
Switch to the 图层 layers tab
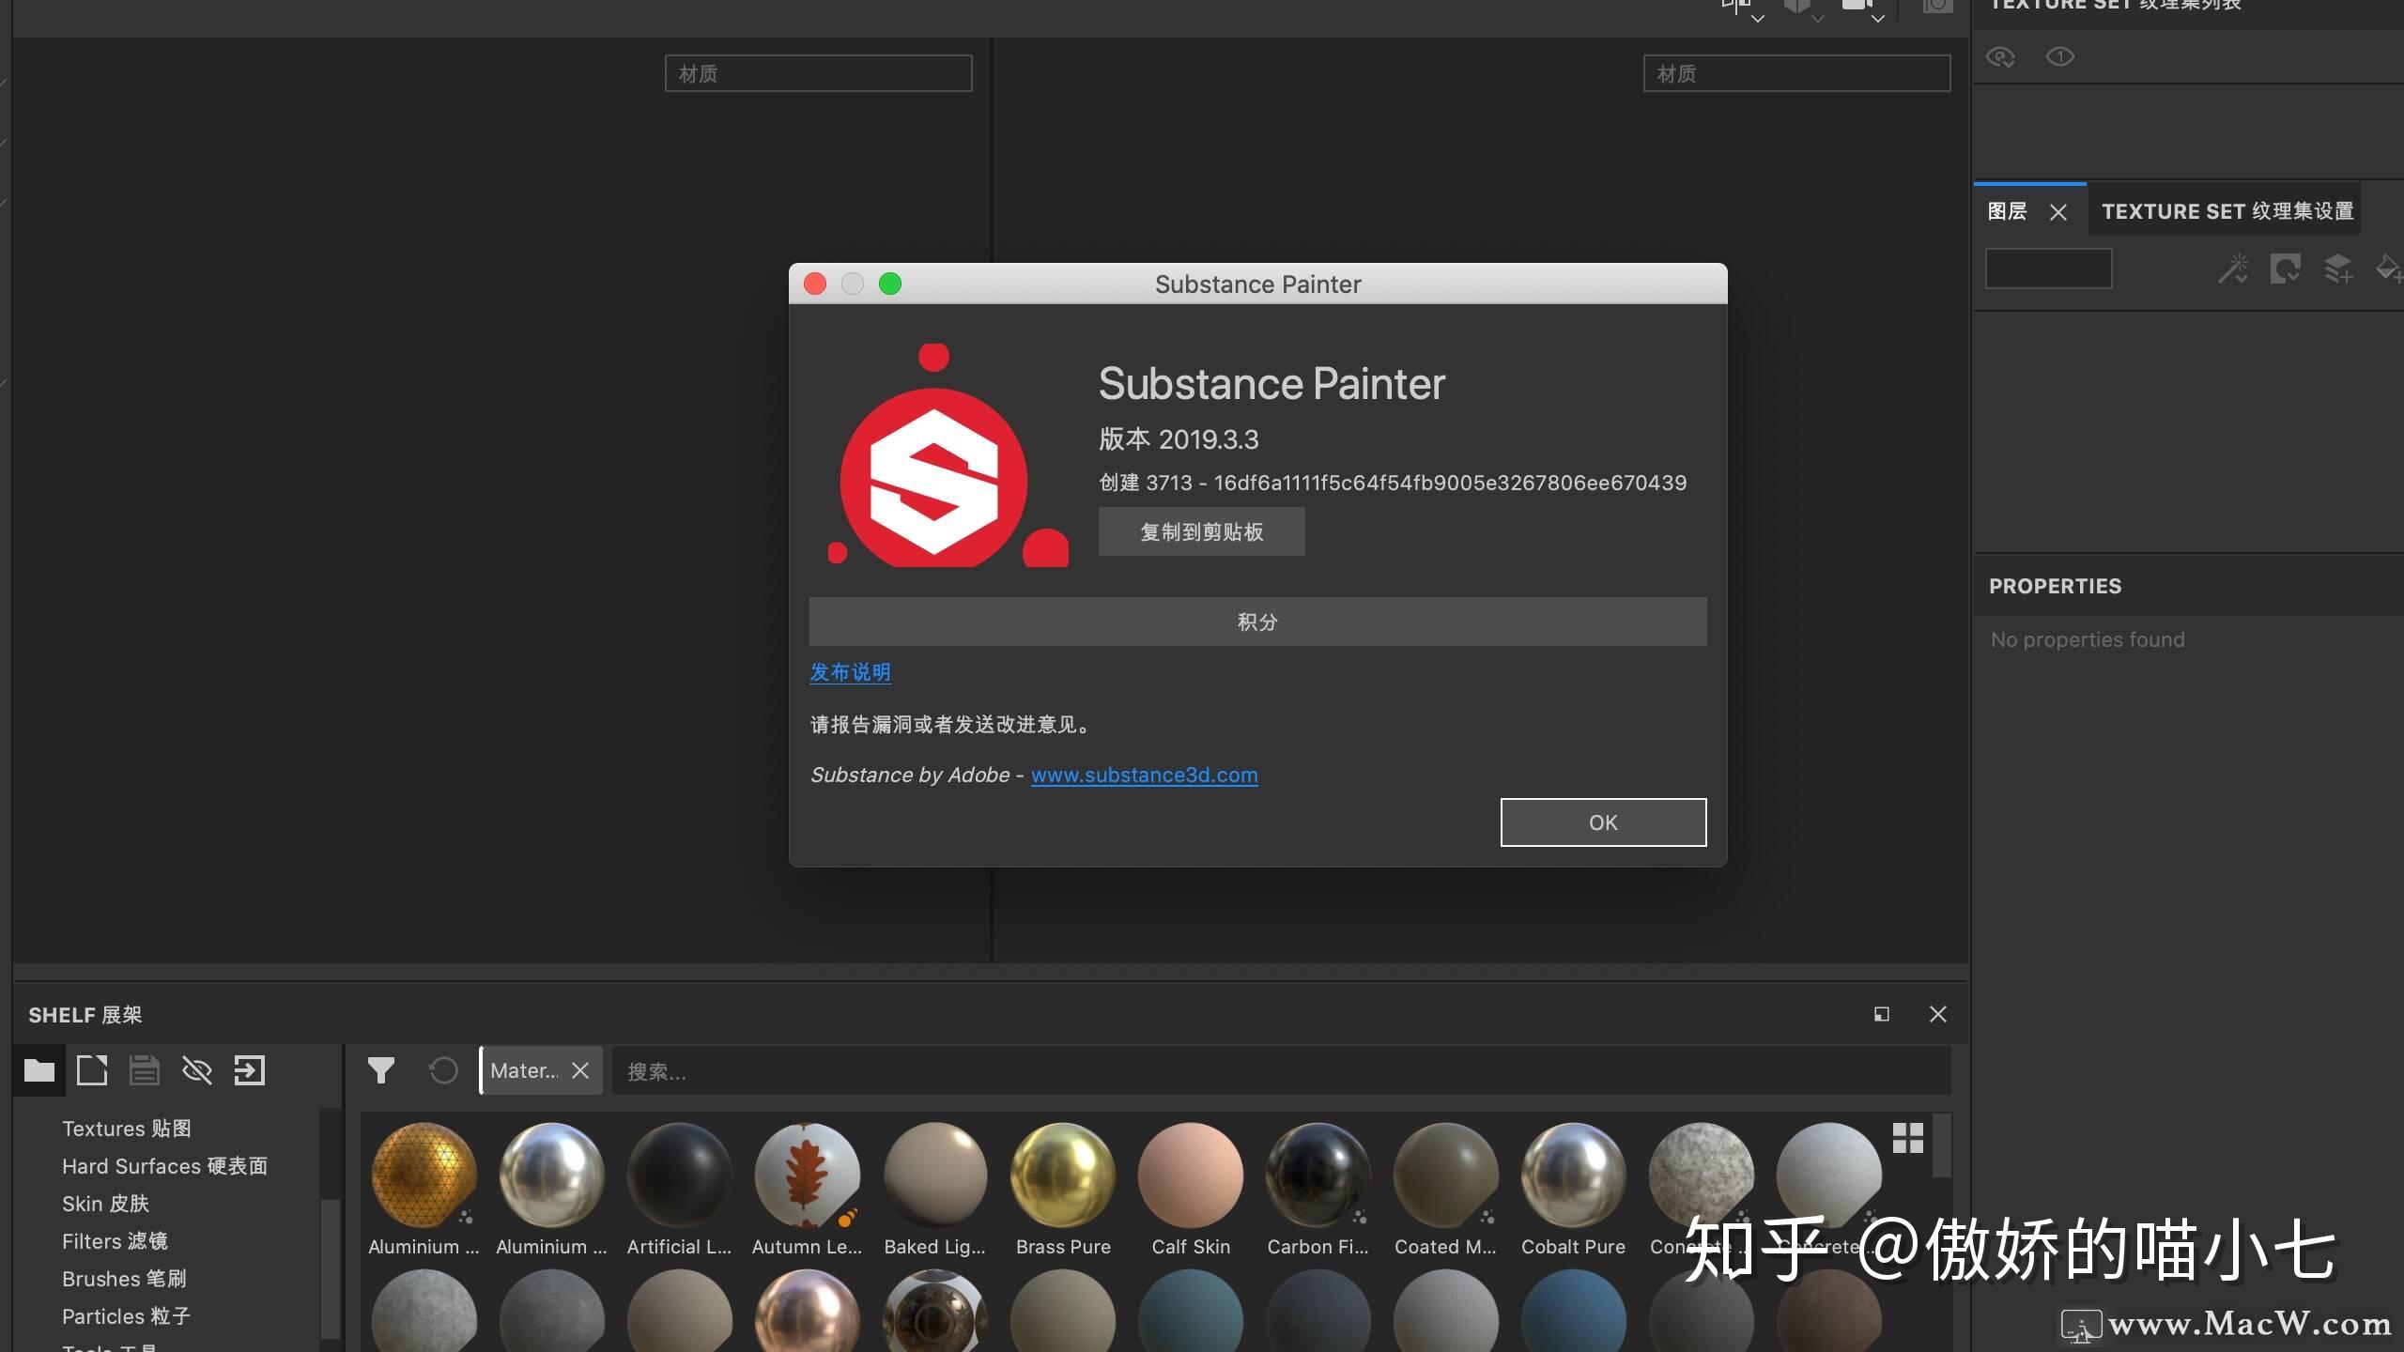tap(2007, 211)
